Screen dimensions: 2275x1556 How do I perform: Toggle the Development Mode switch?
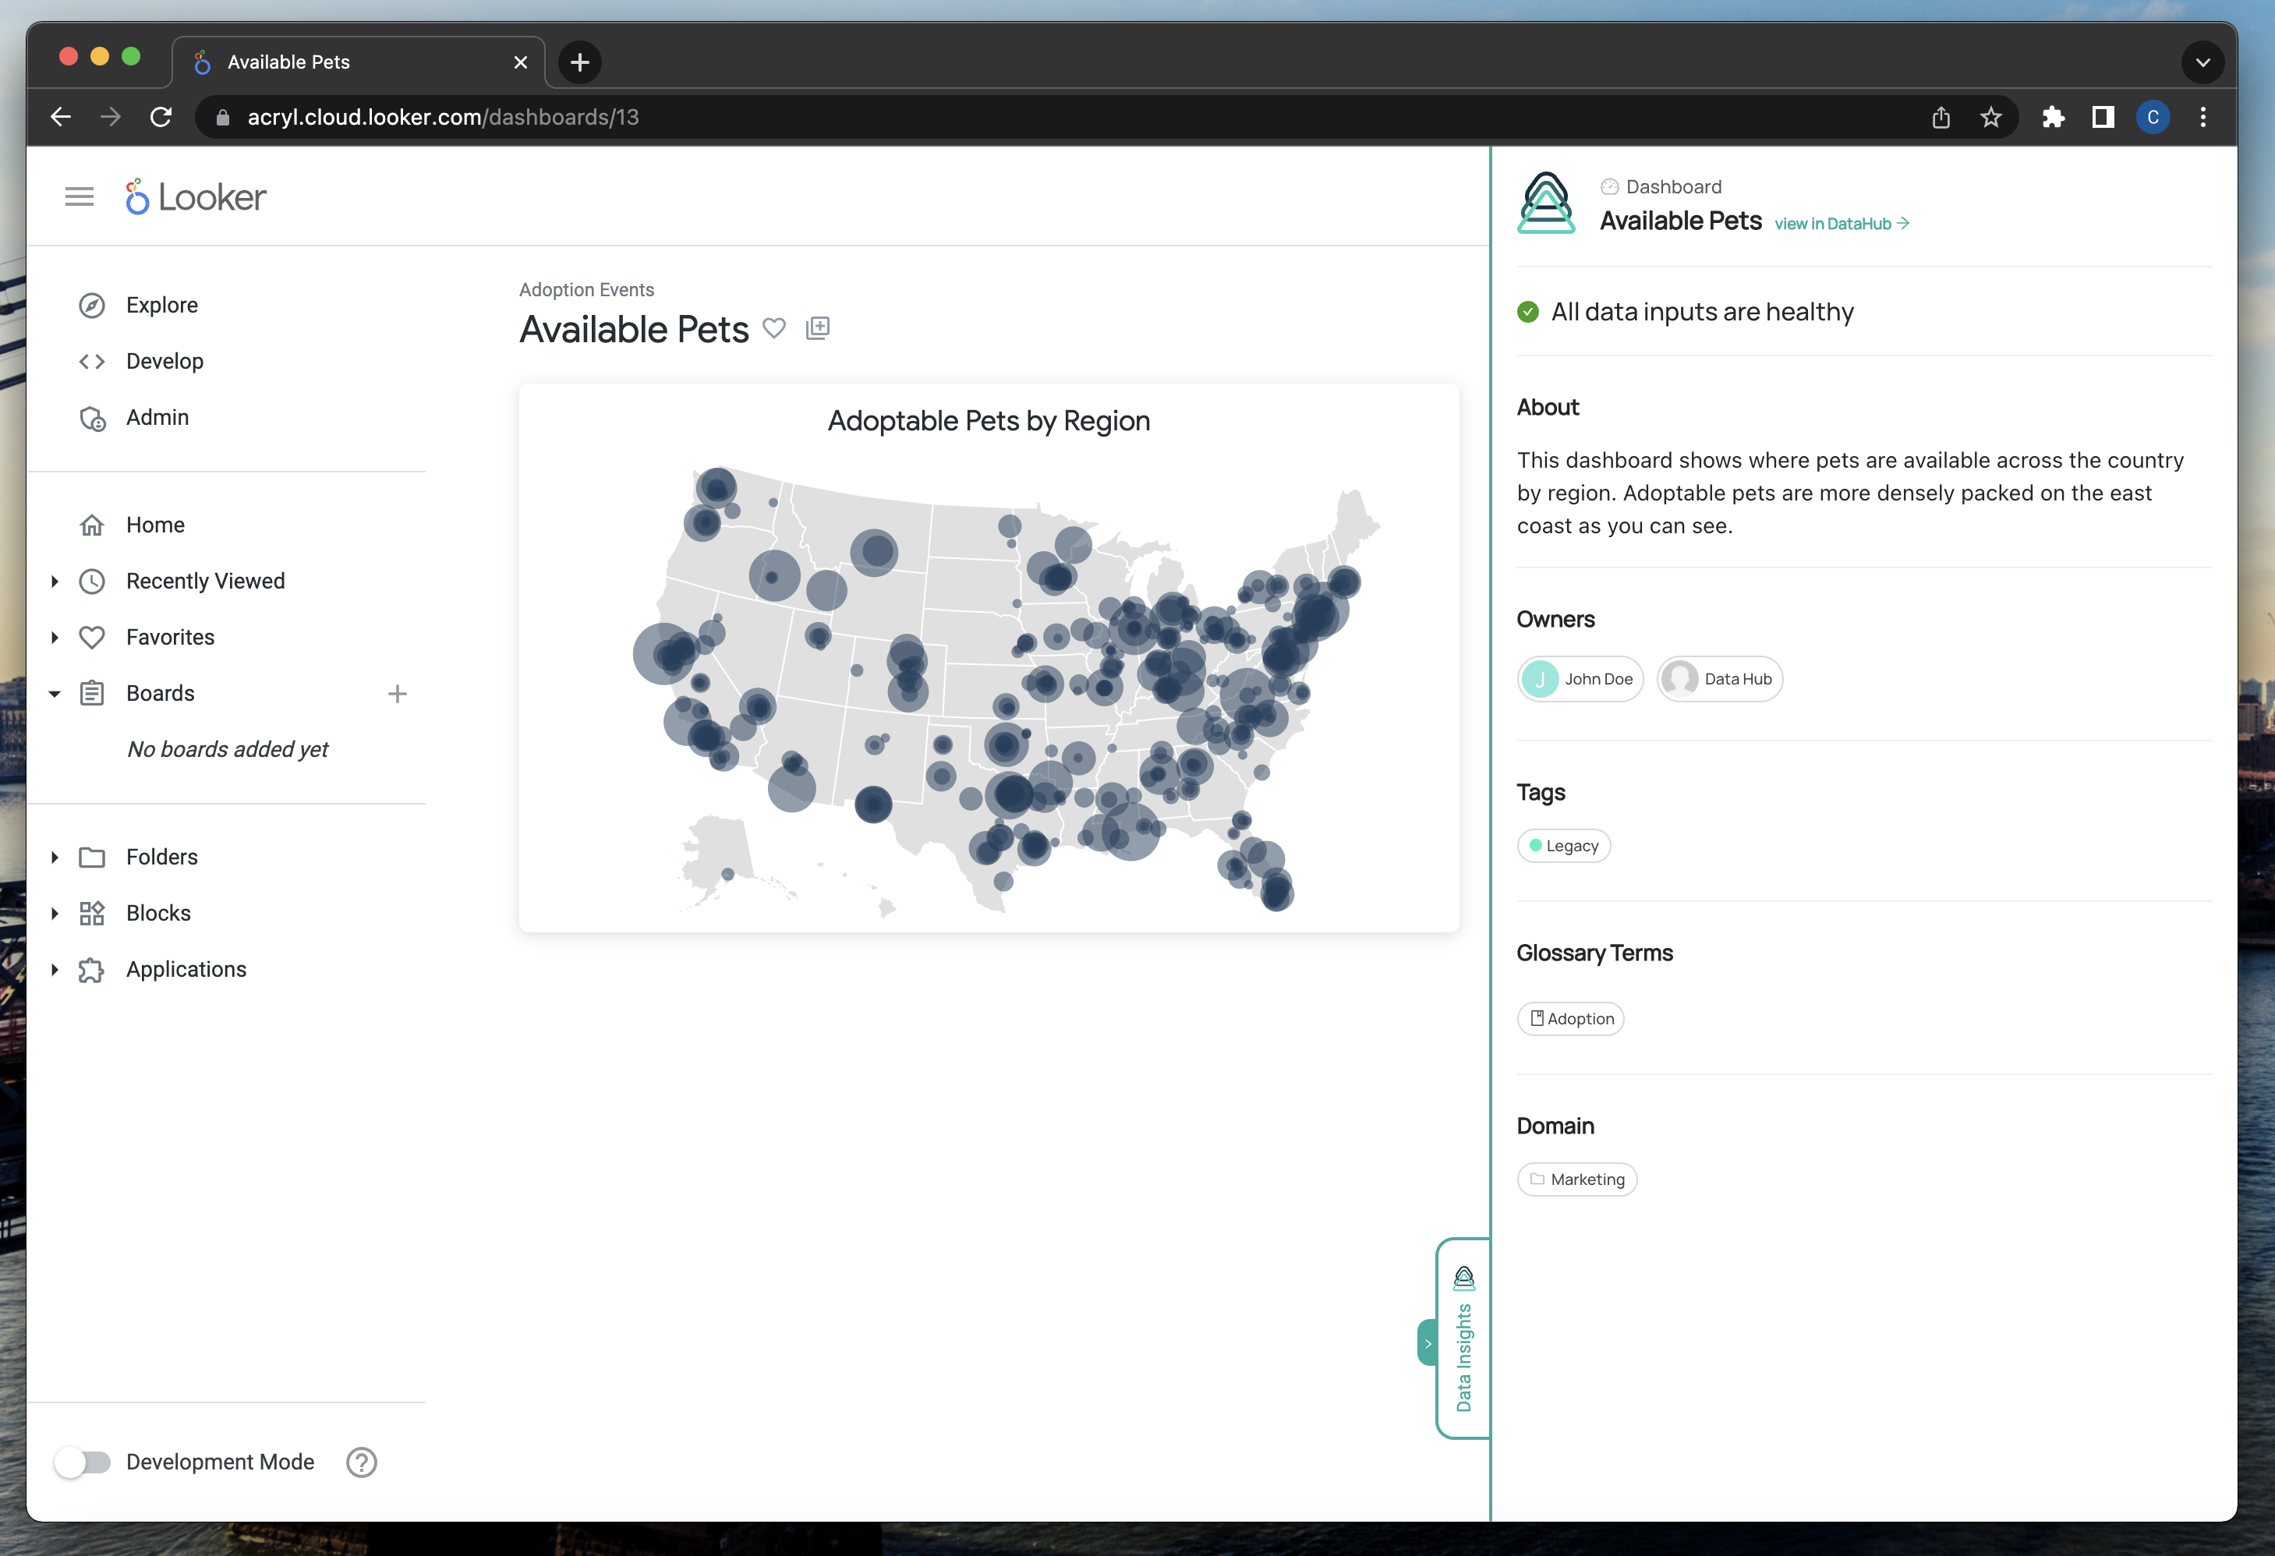[x=83, y=1462]
